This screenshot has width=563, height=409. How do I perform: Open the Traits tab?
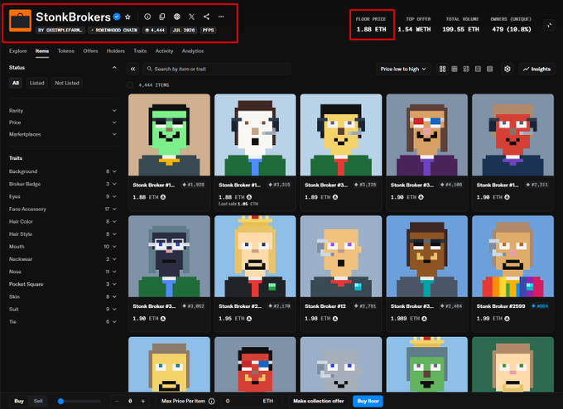[140, 51]
